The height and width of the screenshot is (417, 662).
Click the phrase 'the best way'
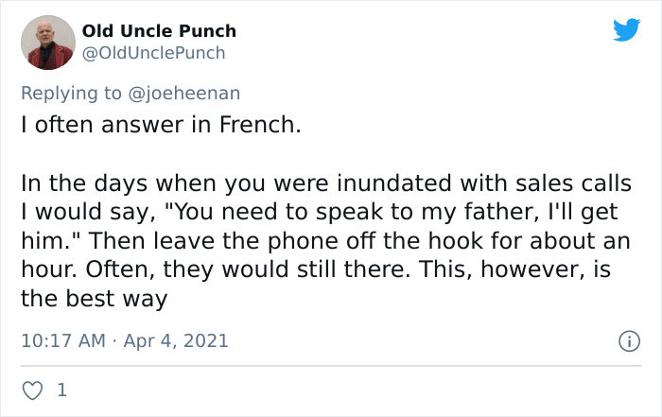point(94,299)
